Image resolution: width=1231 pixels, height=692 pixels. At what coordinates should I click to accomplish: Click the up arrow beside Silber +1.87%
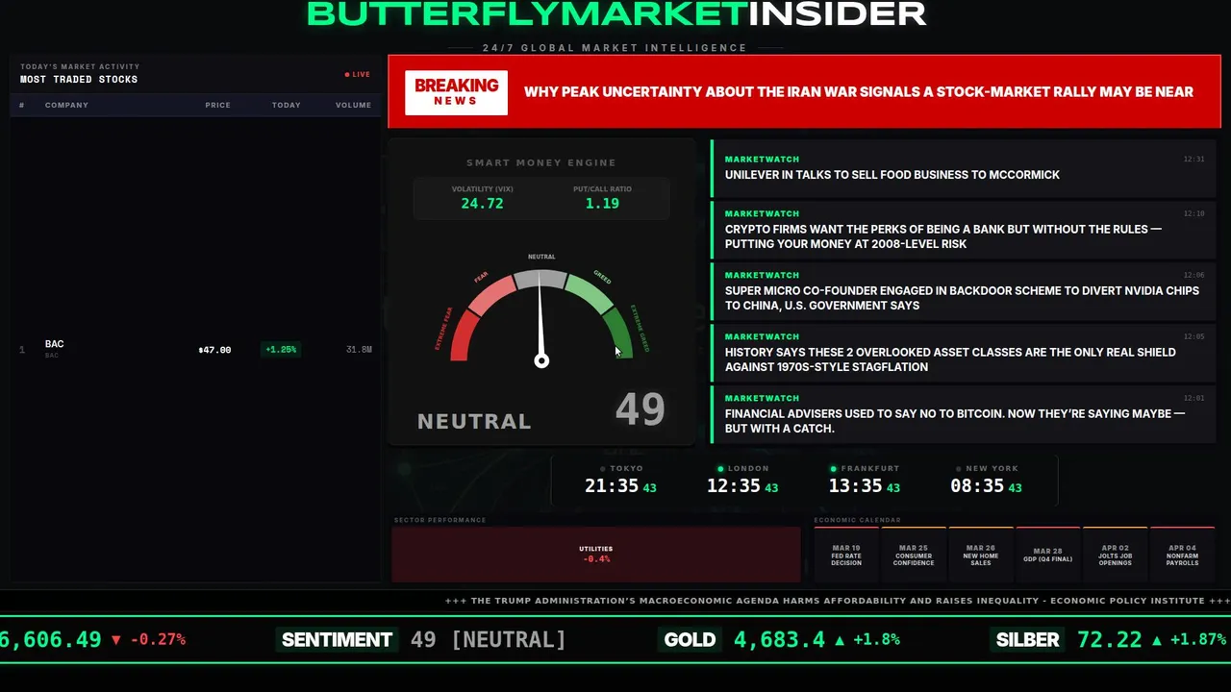coord(1157,640)
